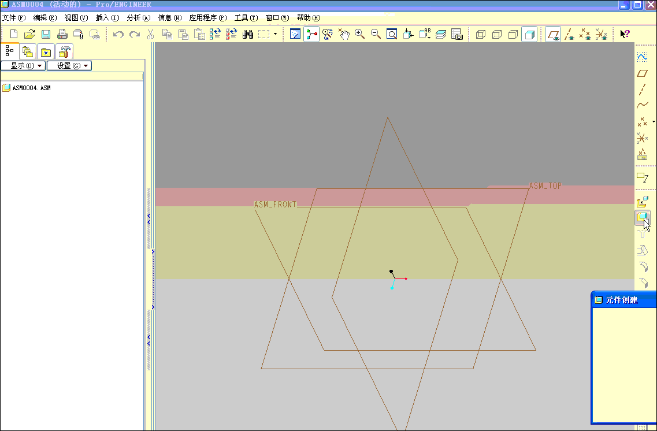Open the View Manager icon
The height and width of the screenshot is (431, 657).
(456, 34)
